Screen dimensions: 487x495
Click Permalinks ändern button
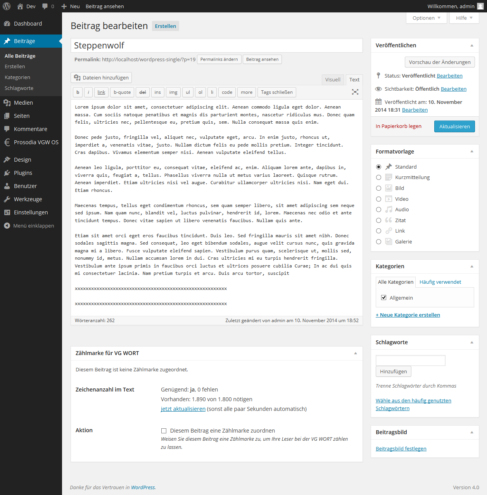219,59
